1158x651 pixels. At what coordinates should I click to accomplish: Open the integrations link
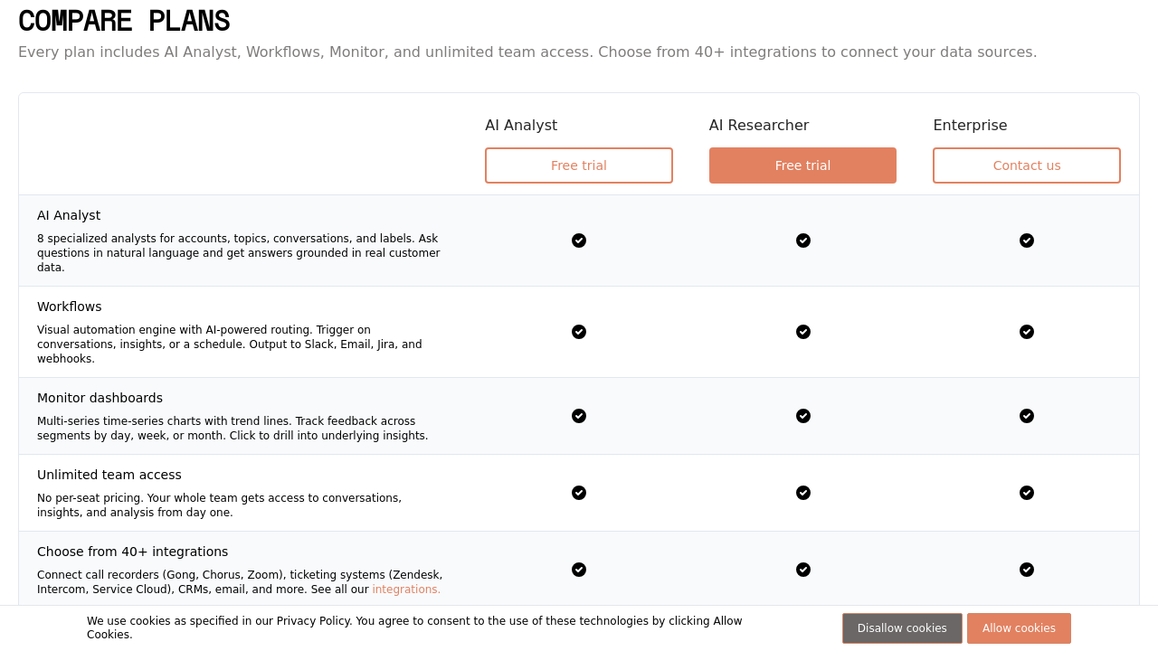[x=406, y=590]
